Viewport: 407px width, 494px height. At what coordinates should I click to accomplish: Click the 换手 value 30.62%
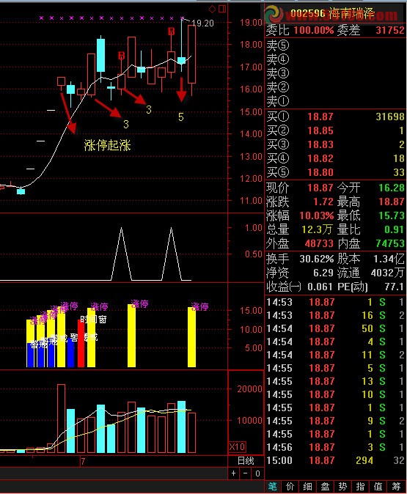pyautogui.click(x=317, y=259)
